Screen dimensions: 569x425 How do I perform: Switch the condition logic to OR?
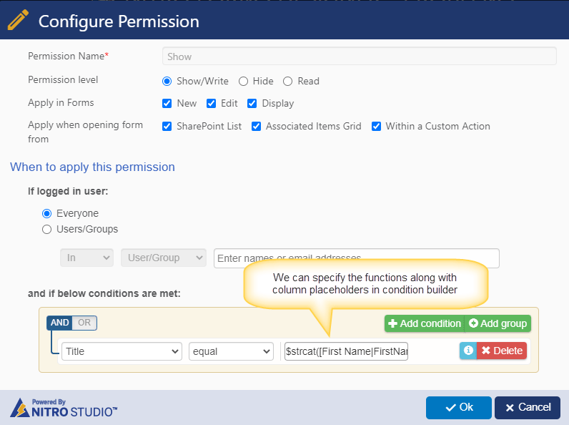84,323
